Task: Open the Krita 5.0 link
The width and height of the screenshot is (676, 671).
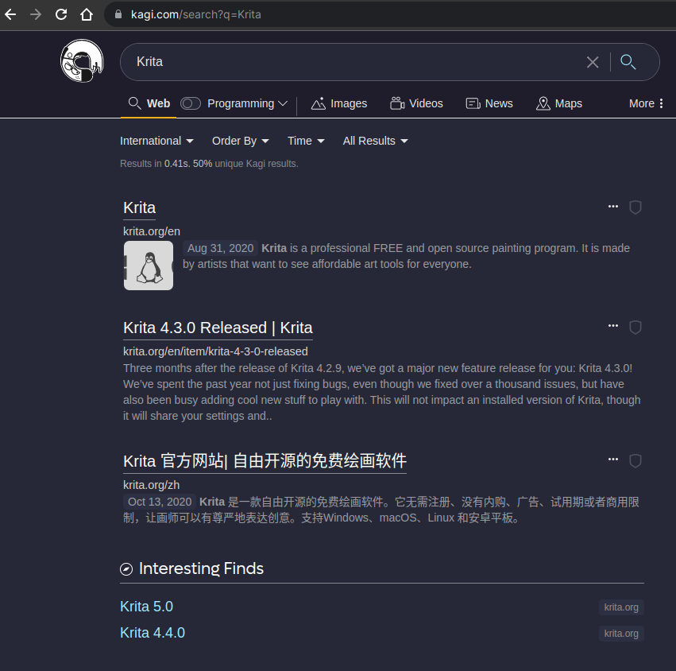Action: (146, 607)
